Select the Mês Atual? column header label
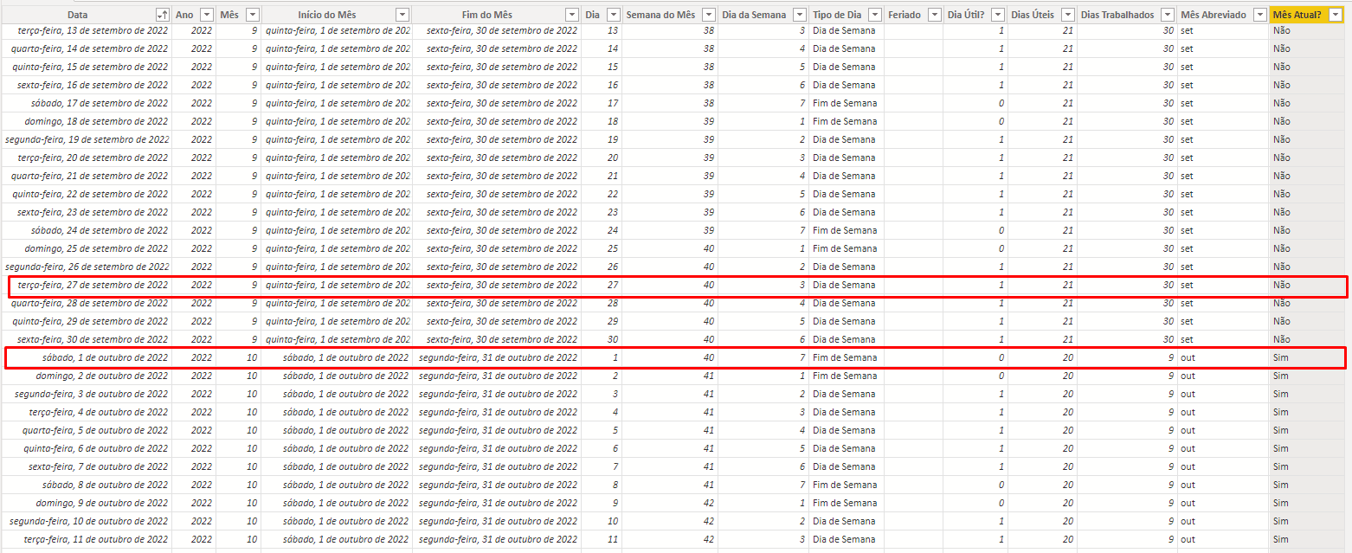The height and width of the screenshot is (553, 1352). 1297,15
